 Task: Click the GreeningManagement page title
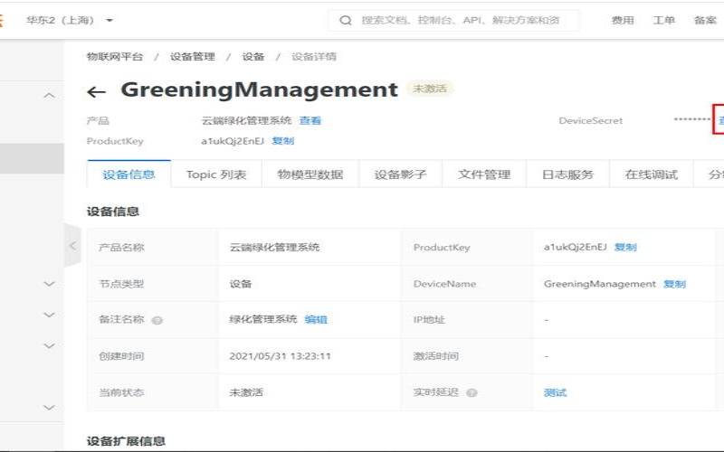[x=259, y=89]
